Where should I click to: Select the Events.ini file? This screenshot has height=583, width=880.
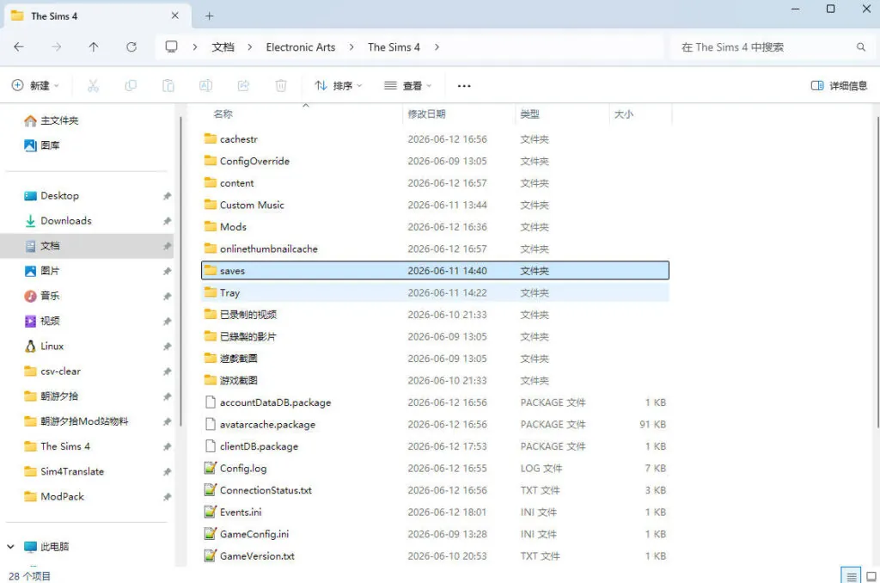(x=435, y=512)
